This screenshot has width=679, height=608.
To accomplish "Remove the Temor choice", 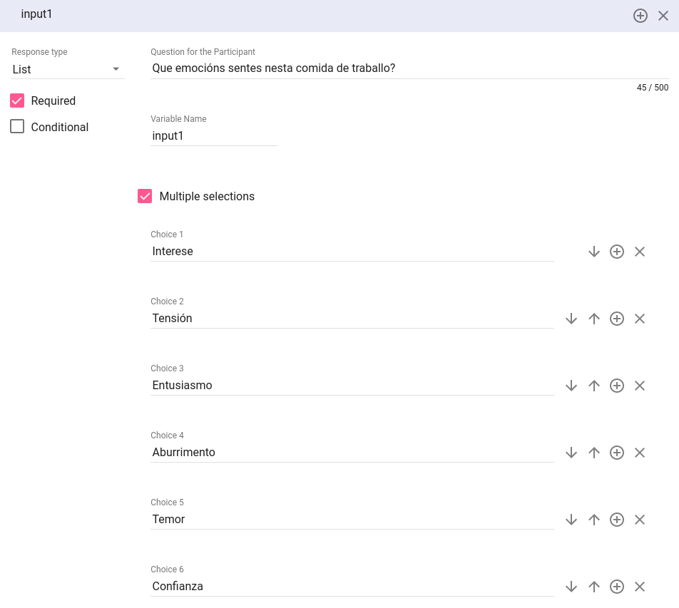I will click(640, 520).
